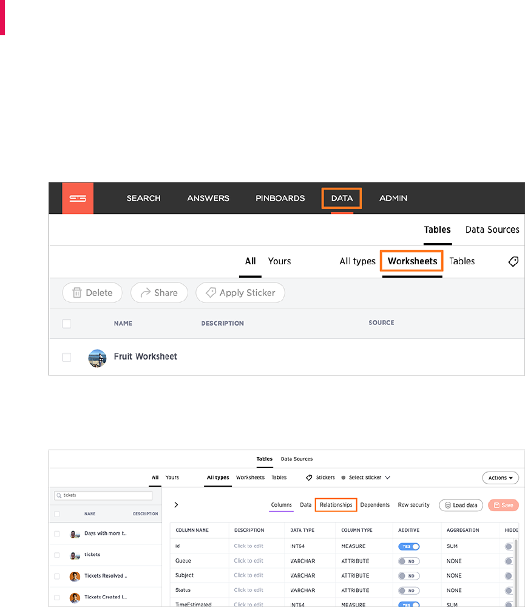Toggle the Additive switch for Subject column

tap(409, 576)
